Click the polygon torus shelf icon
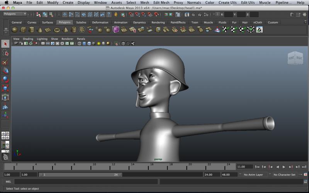Viewport: 309px width, 193px height. (x=57, y=30)
